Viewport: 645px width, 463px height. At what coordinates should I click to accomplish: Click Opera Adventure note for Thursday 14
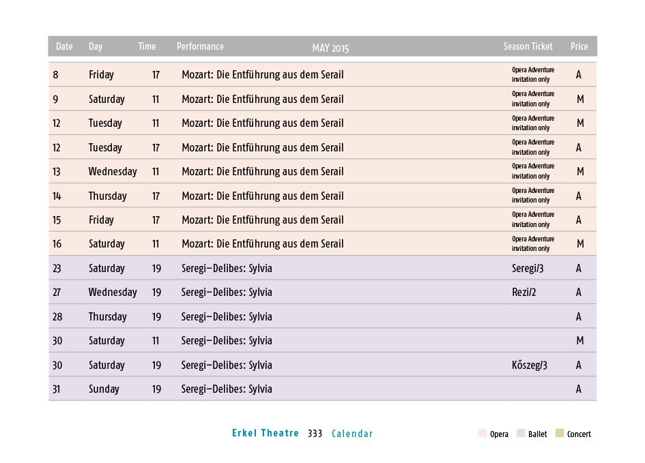pyautogui.click(x=532, y=196)
